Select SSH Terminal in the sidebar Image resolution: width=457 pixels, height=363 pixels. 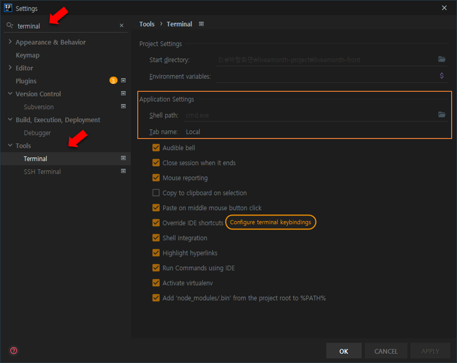(x=42, y=171)
